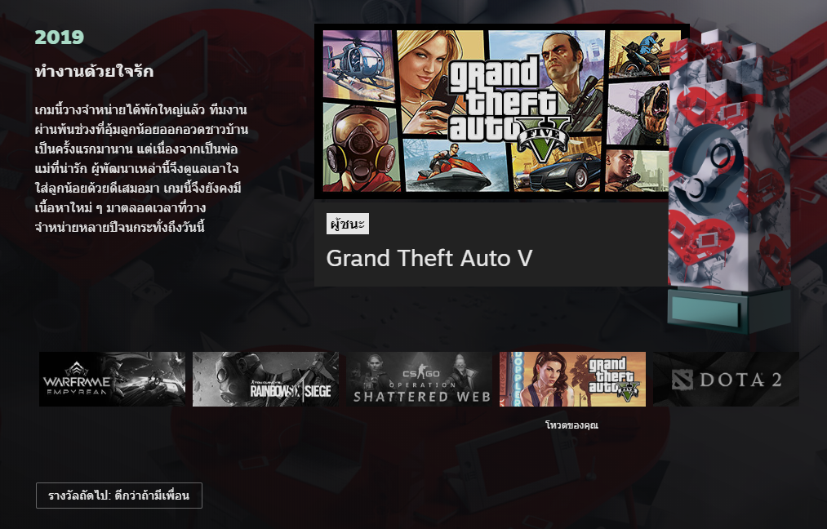Click the 'ผู้ชนะ' winner badge
This screenshot has width=827, height=529.
pos(348,224)
